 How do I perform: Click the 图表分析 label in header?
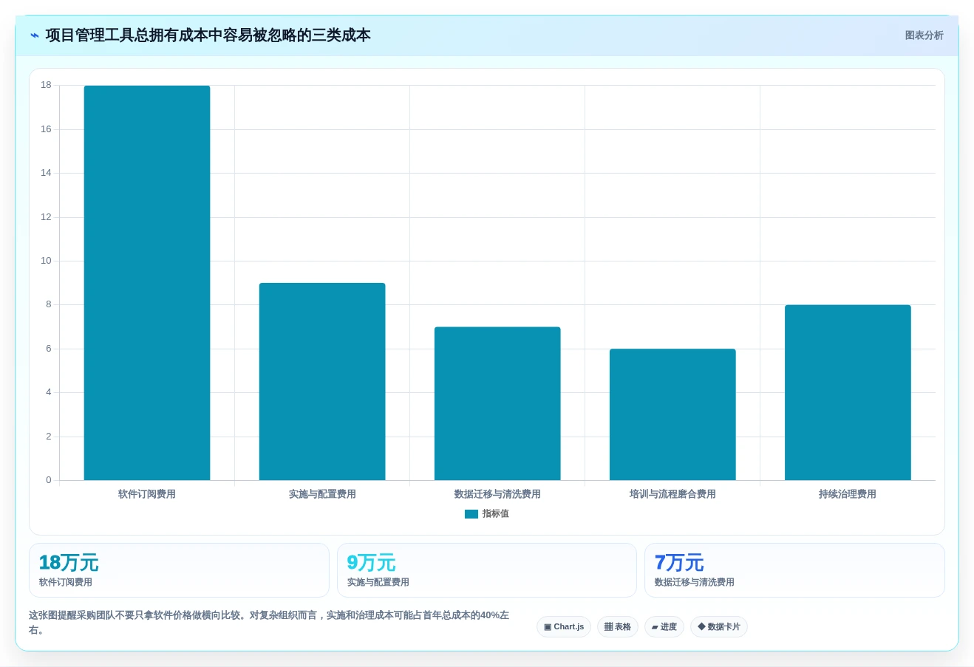pyautogui.click(x=924, y=35)
